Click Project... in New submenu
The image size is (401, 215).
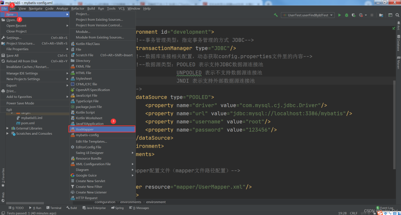(102, 14)
